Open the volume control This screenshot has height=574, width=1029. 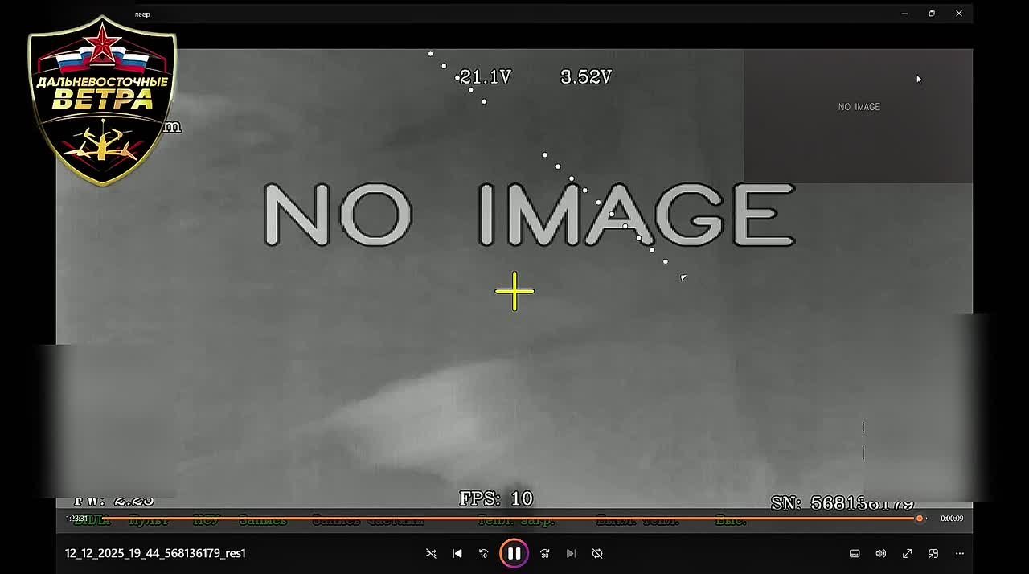click(x=881, y=553)
